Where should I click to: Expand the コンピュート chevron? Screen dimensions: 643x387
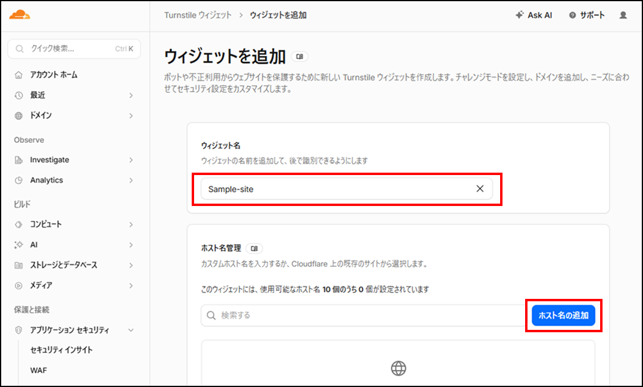pyautogui.click(x=131, y=224)
